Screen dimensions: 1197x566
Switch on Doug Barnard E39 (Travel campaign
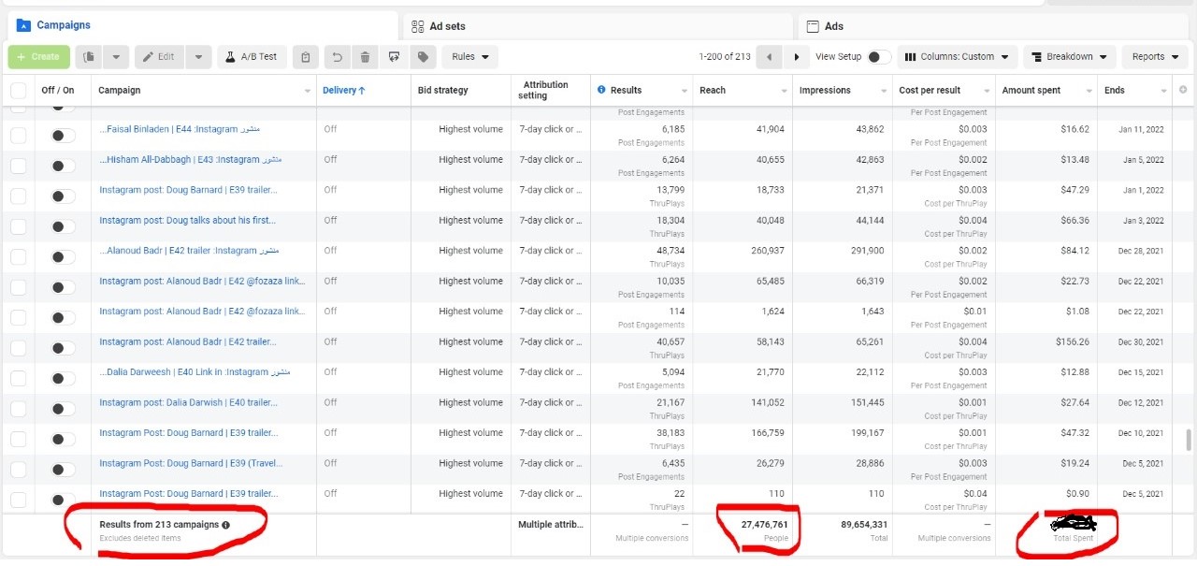[x=63, y=470]
